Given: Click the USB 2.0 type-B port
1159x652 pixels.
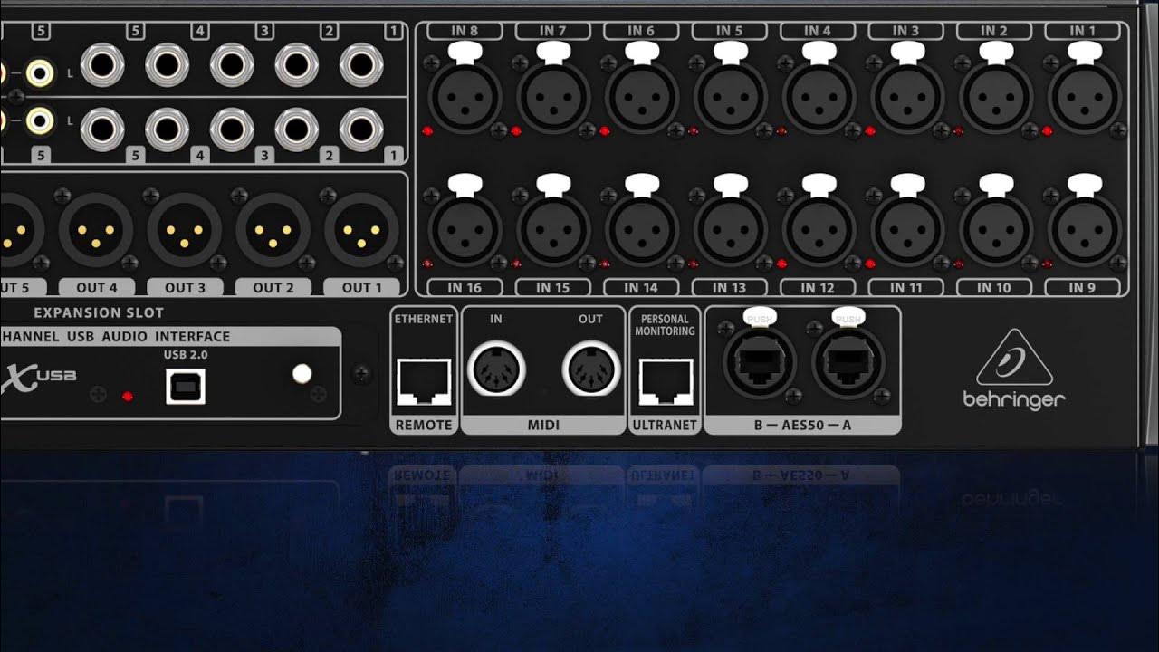Looking at the screenshot, I should (186, 386).
